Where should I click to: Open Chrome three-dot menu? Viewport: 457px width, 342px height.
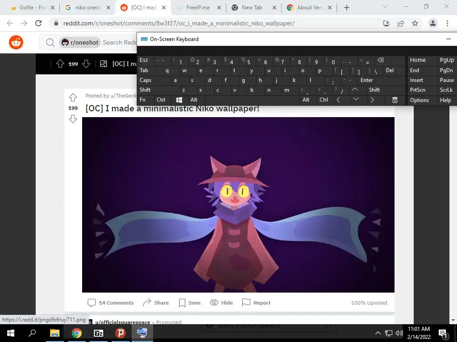tap(447, 23)
